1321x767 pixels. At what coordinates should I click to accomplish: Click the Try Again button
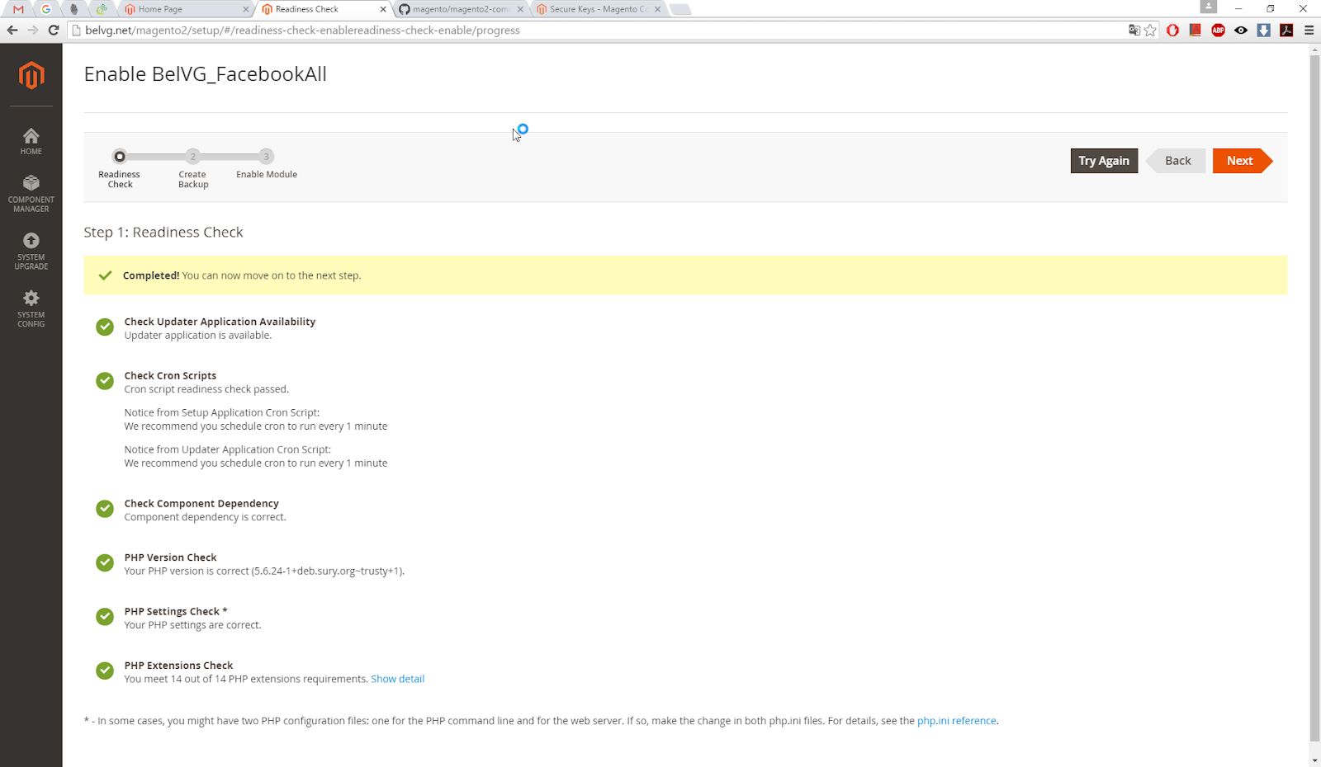pyautogui.click(x=1104, y=161)
